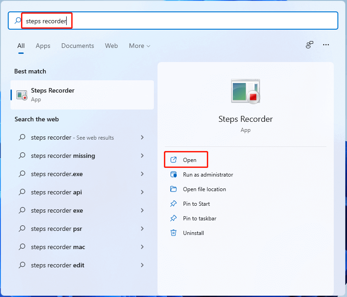Click the large Steps Recorder preview icon

(x=246, y=92)
